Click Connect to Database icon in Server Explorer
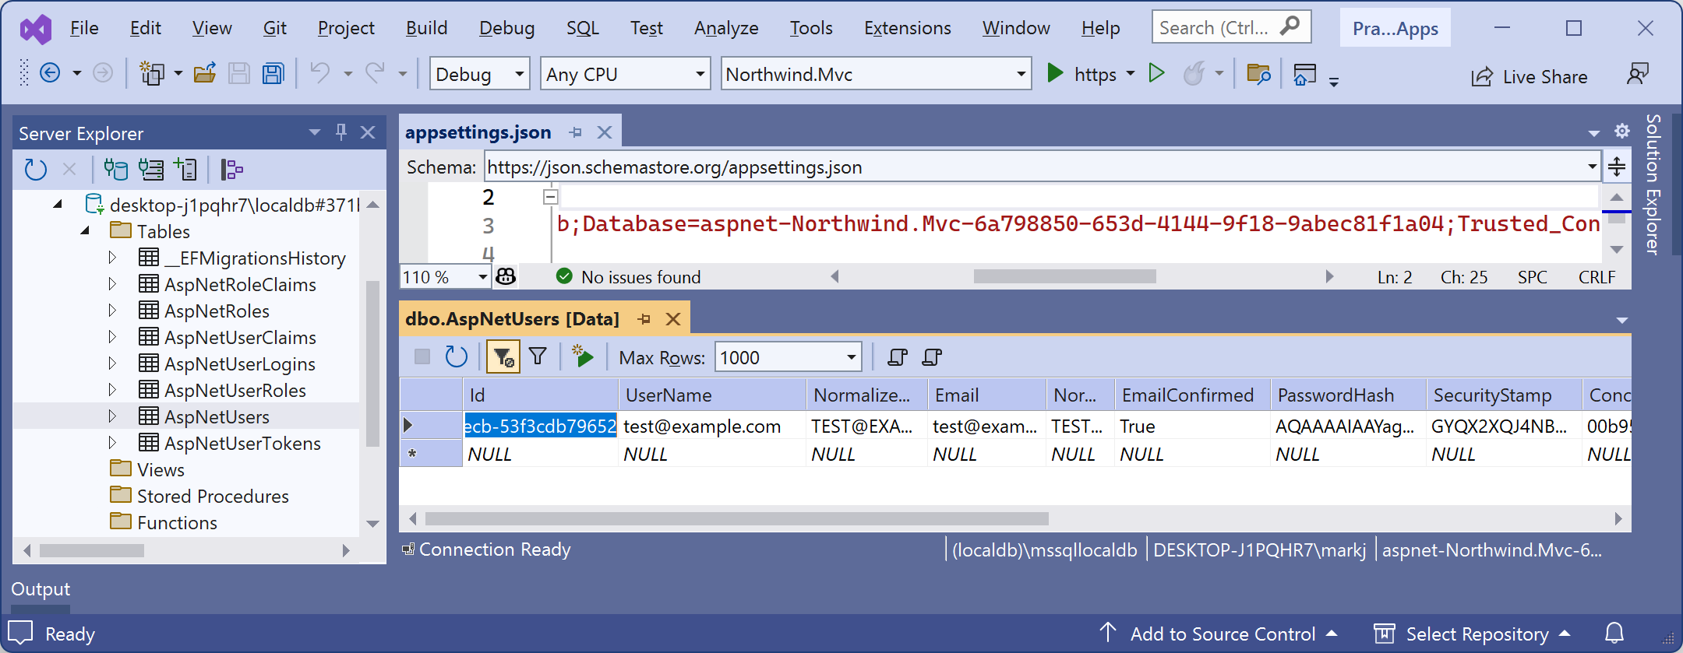Viewport: 1683px width, 653px height. tap(116, 169)
